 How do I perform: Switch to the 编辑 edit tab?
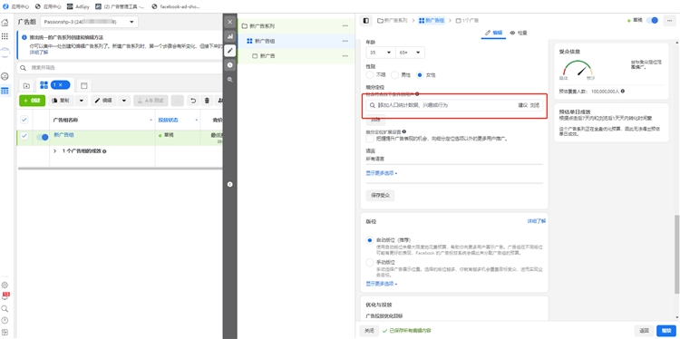(493, 33)
